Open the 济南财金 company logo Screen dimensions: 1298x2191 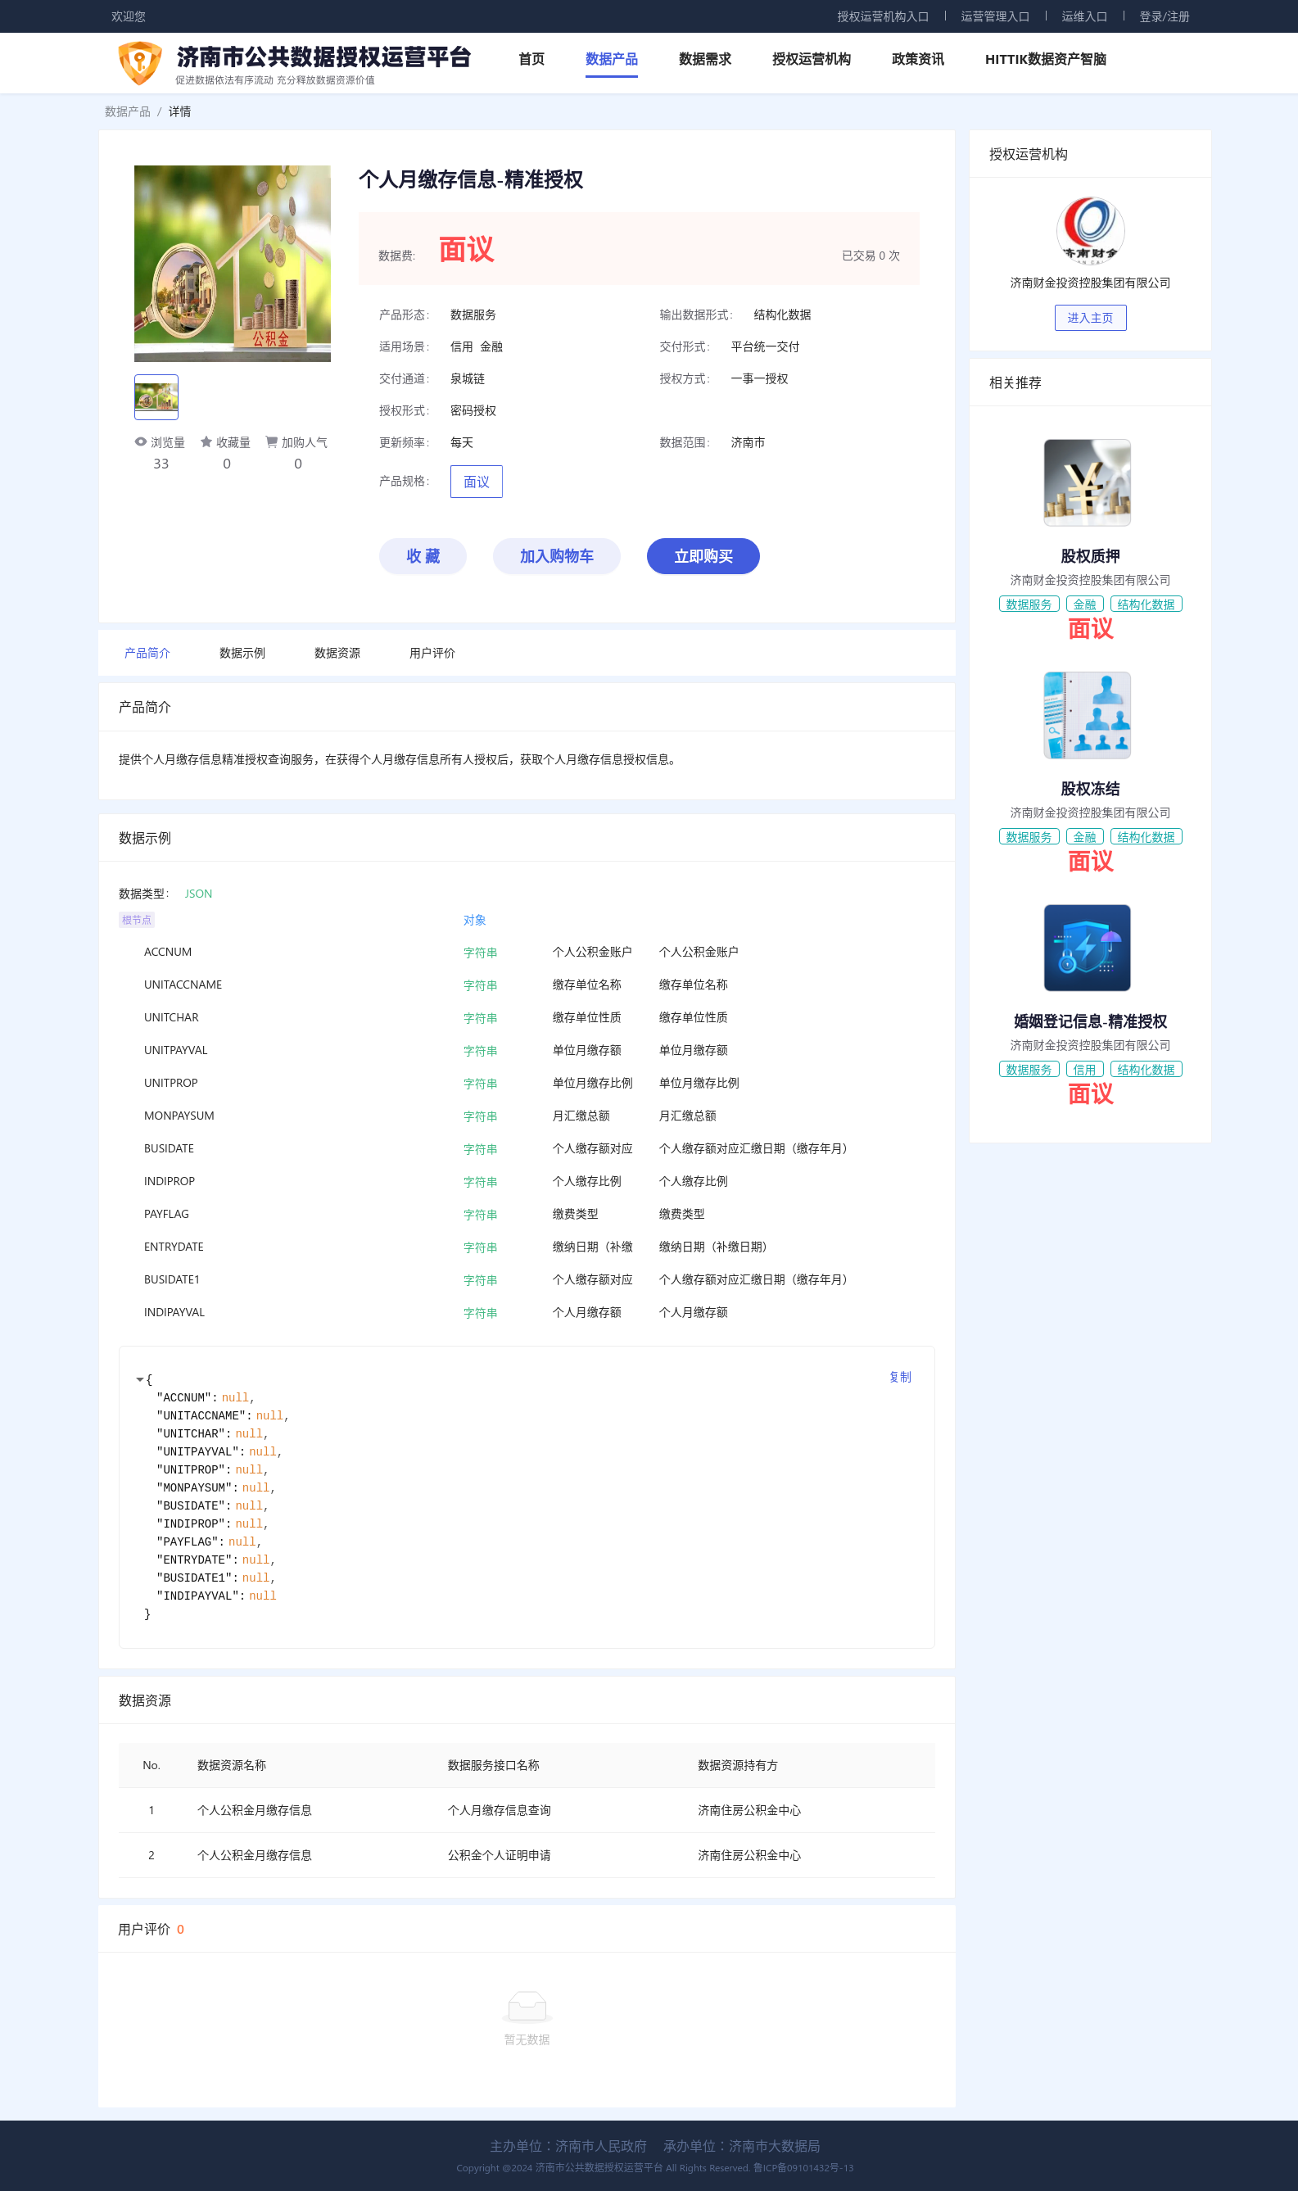[x=1090, y=230]
